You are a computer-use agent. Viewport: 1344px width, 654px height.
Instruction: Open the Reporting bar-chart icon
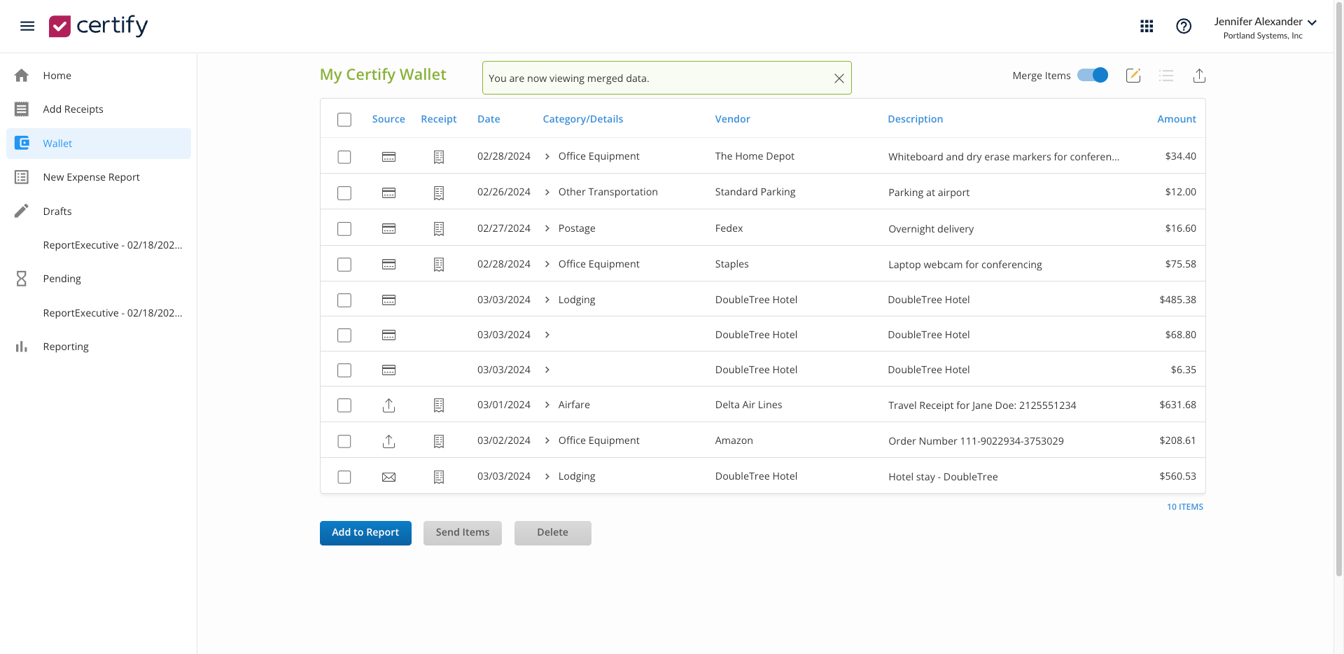21,346
